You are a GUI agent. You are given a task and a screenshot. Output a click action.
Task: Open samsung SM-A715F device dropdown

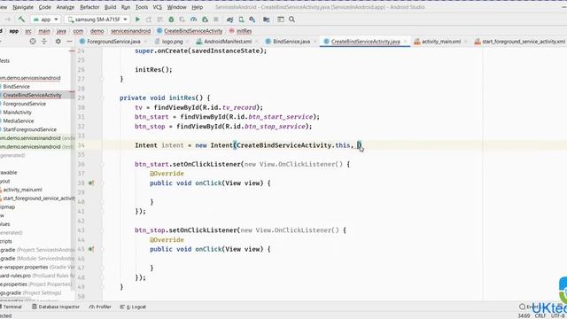[x=97, y=19]
